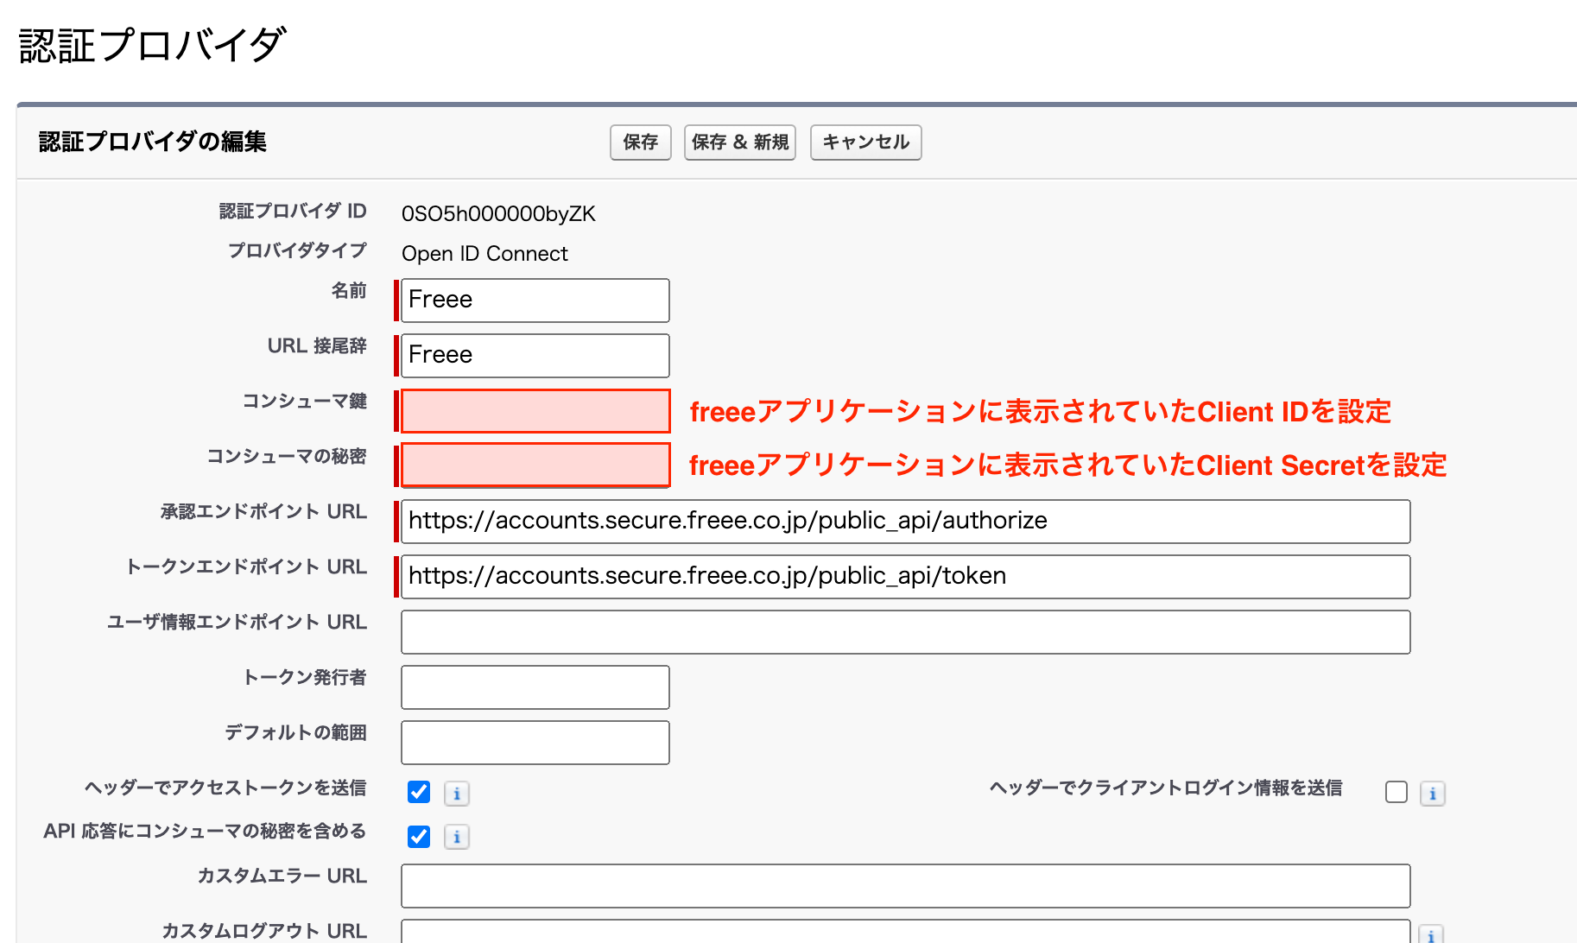This screenshot has width=1577, height=943.
Task: Click the トークンエンドポイント URL field
Action: pyautogui.click(x=906, y=577)
